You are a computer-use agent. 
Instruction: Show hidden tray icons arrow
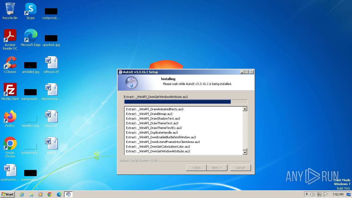tap(307, 194)
